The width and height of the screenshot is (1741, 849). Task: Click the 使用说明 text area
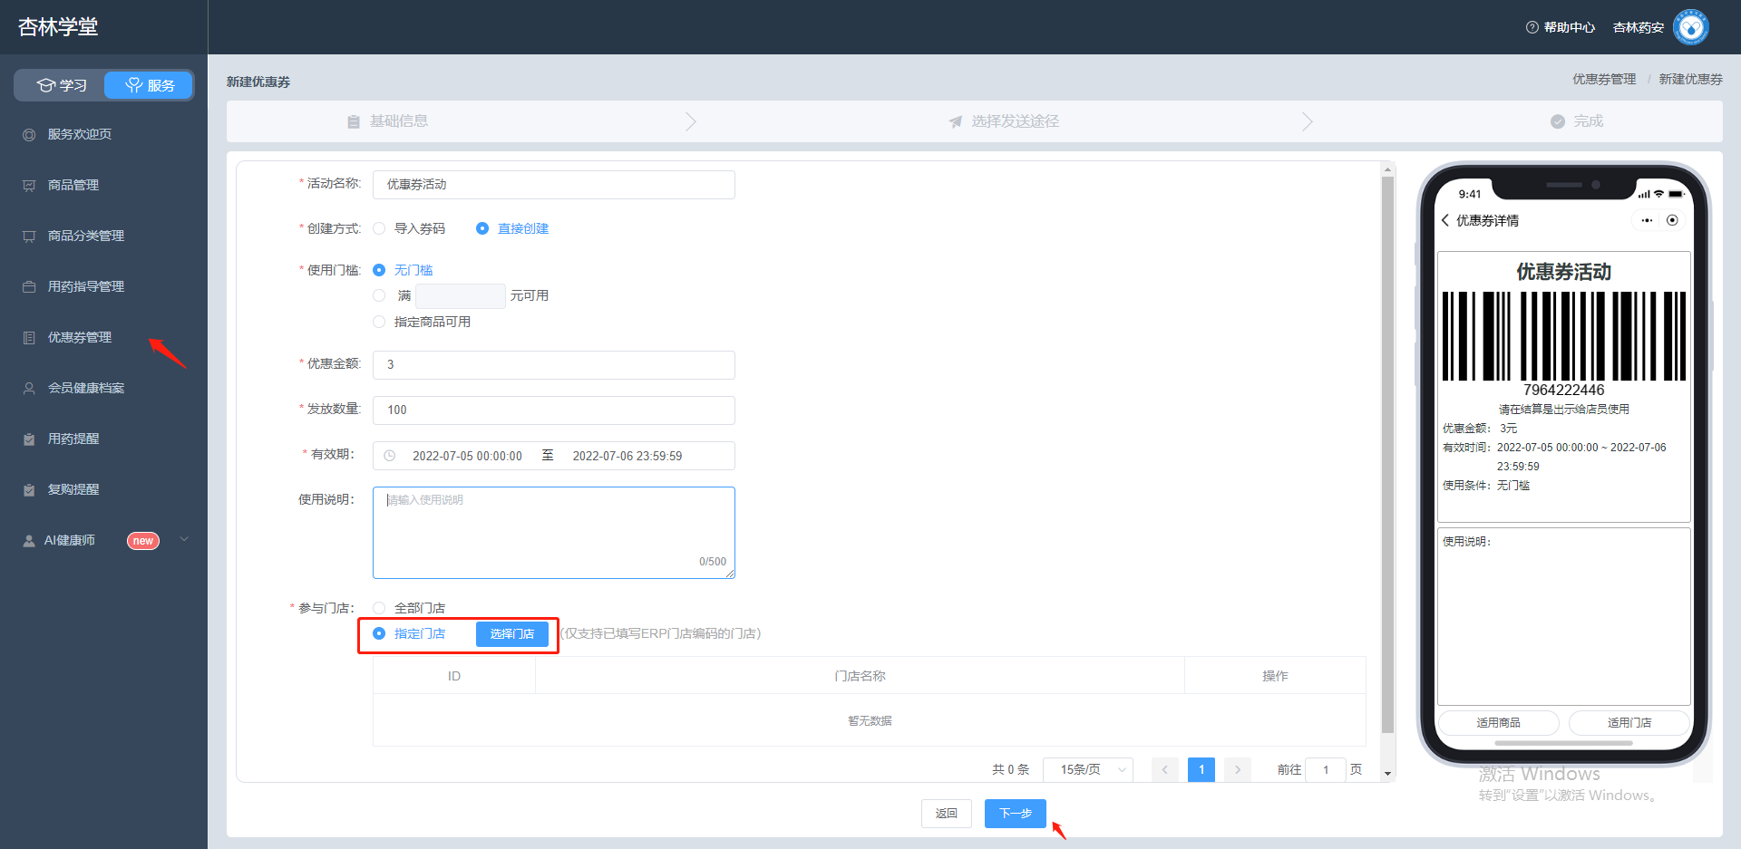coord(554,533)
